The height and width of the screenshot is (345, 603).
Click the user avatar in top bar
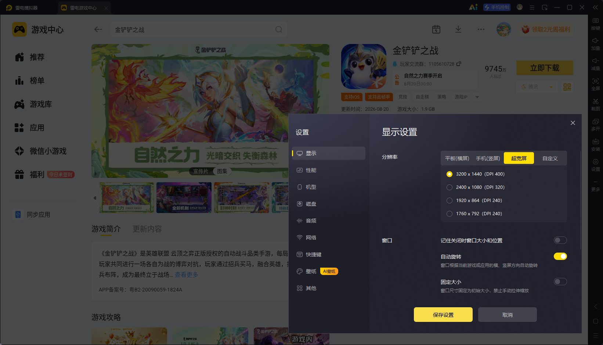(x=504, y=29)
